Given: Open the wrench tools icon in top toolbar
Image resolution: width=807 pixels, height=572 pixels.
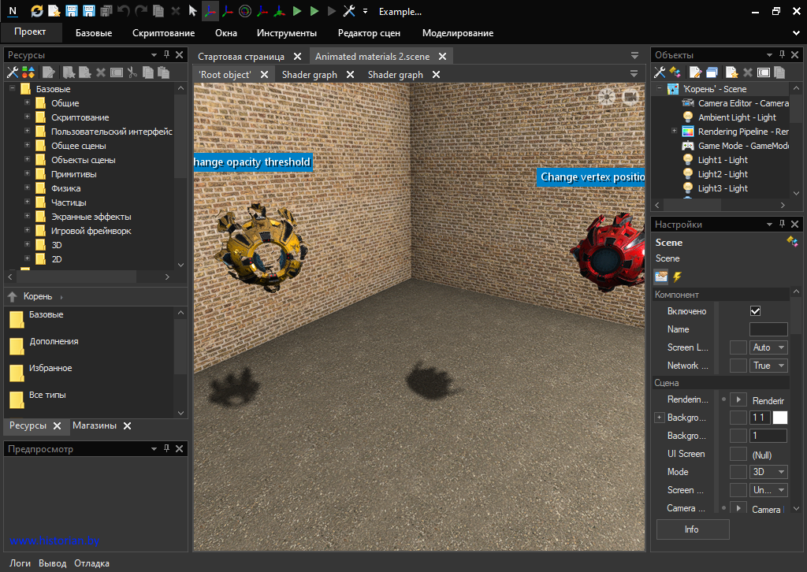Looking at the screenshot, I should [x=349, y=11].
